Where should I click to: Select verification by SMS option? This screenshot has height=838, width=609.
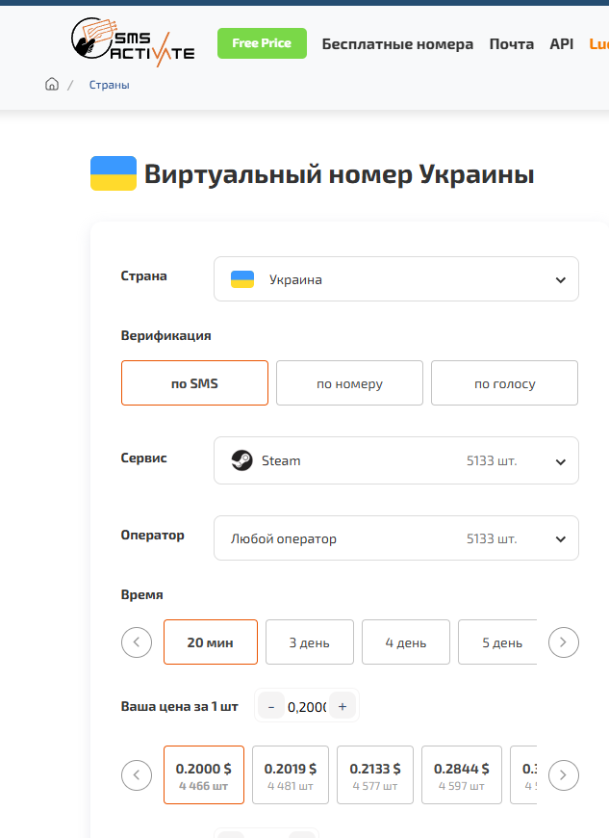pyautogui.click(x=194, y=383)
